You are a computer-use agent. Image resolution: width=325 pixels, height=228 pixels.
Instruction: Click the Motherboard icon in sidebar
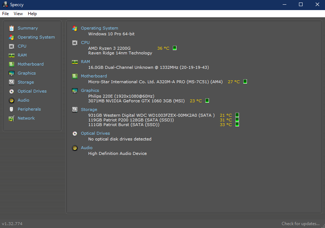[11, 64]
